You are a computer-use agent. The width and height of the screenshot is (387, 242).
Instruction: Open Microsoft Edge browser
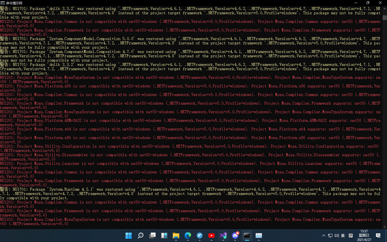[x=188, y=236]
